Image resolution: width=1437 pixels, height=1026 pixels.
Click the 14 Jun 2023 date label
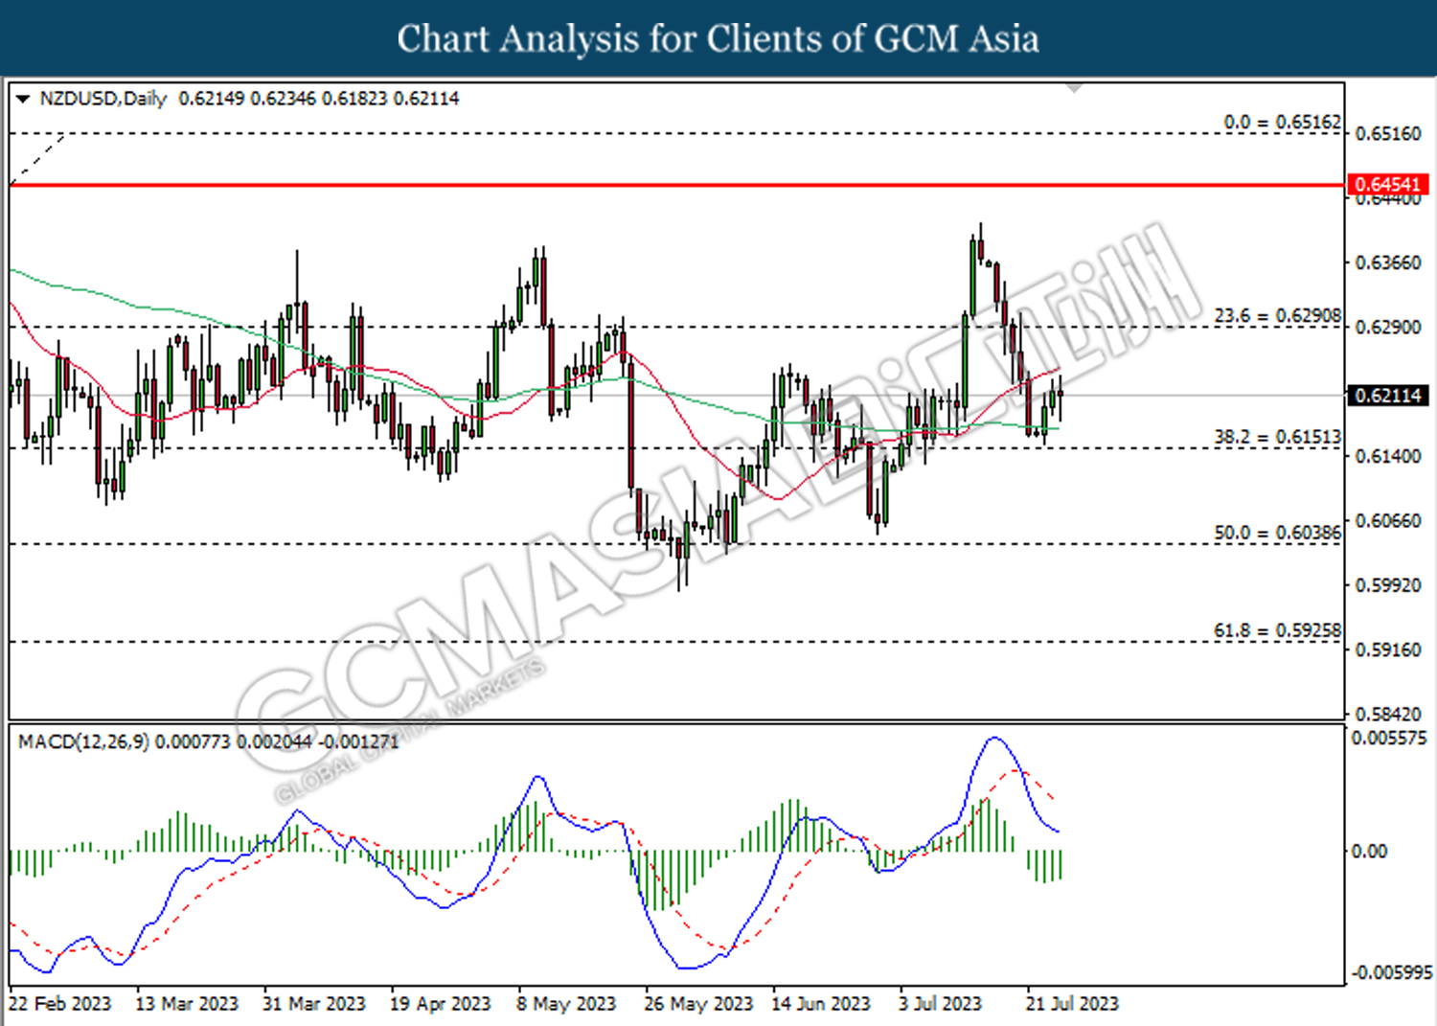point(821,1004)
